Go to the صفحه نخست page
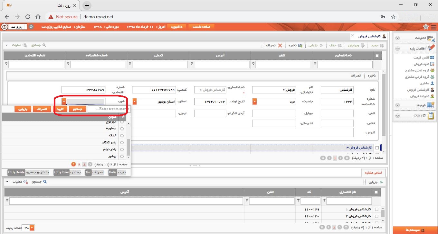Viewport: 438px width, 234px height. pos(201,27)
